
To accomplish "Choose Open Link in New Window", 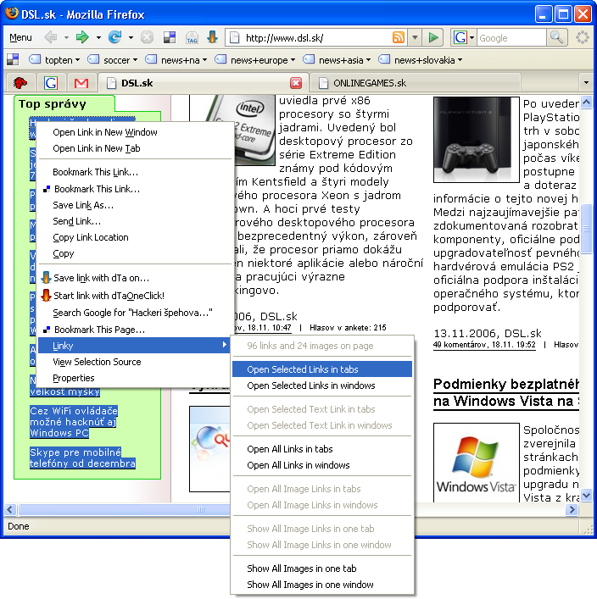I will tap(135, 132).
